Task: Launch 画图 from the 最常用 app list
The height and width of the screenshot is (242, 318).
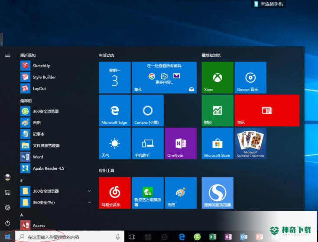Action: tap(55, 123)
